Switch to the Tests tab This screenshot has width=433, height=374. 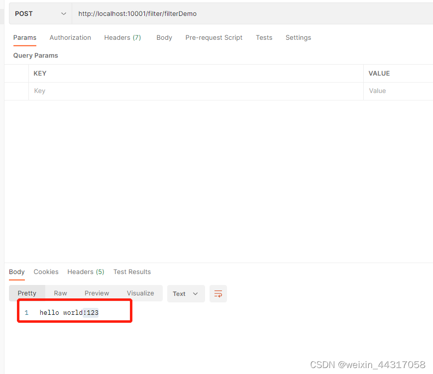pos(264,37)
